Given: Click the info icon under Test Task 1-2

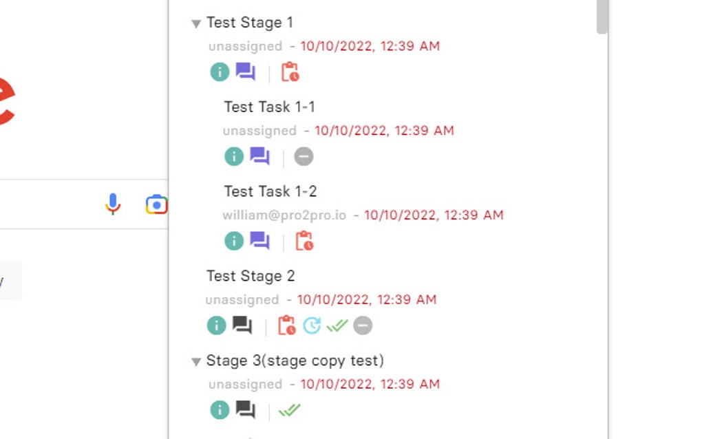Looking at the screenshot, I should point(234,241).
